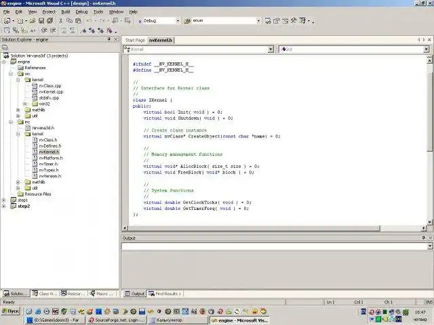Switch to the Start Page tab
This screenshot has height=325, width=434.
[135, 41]
